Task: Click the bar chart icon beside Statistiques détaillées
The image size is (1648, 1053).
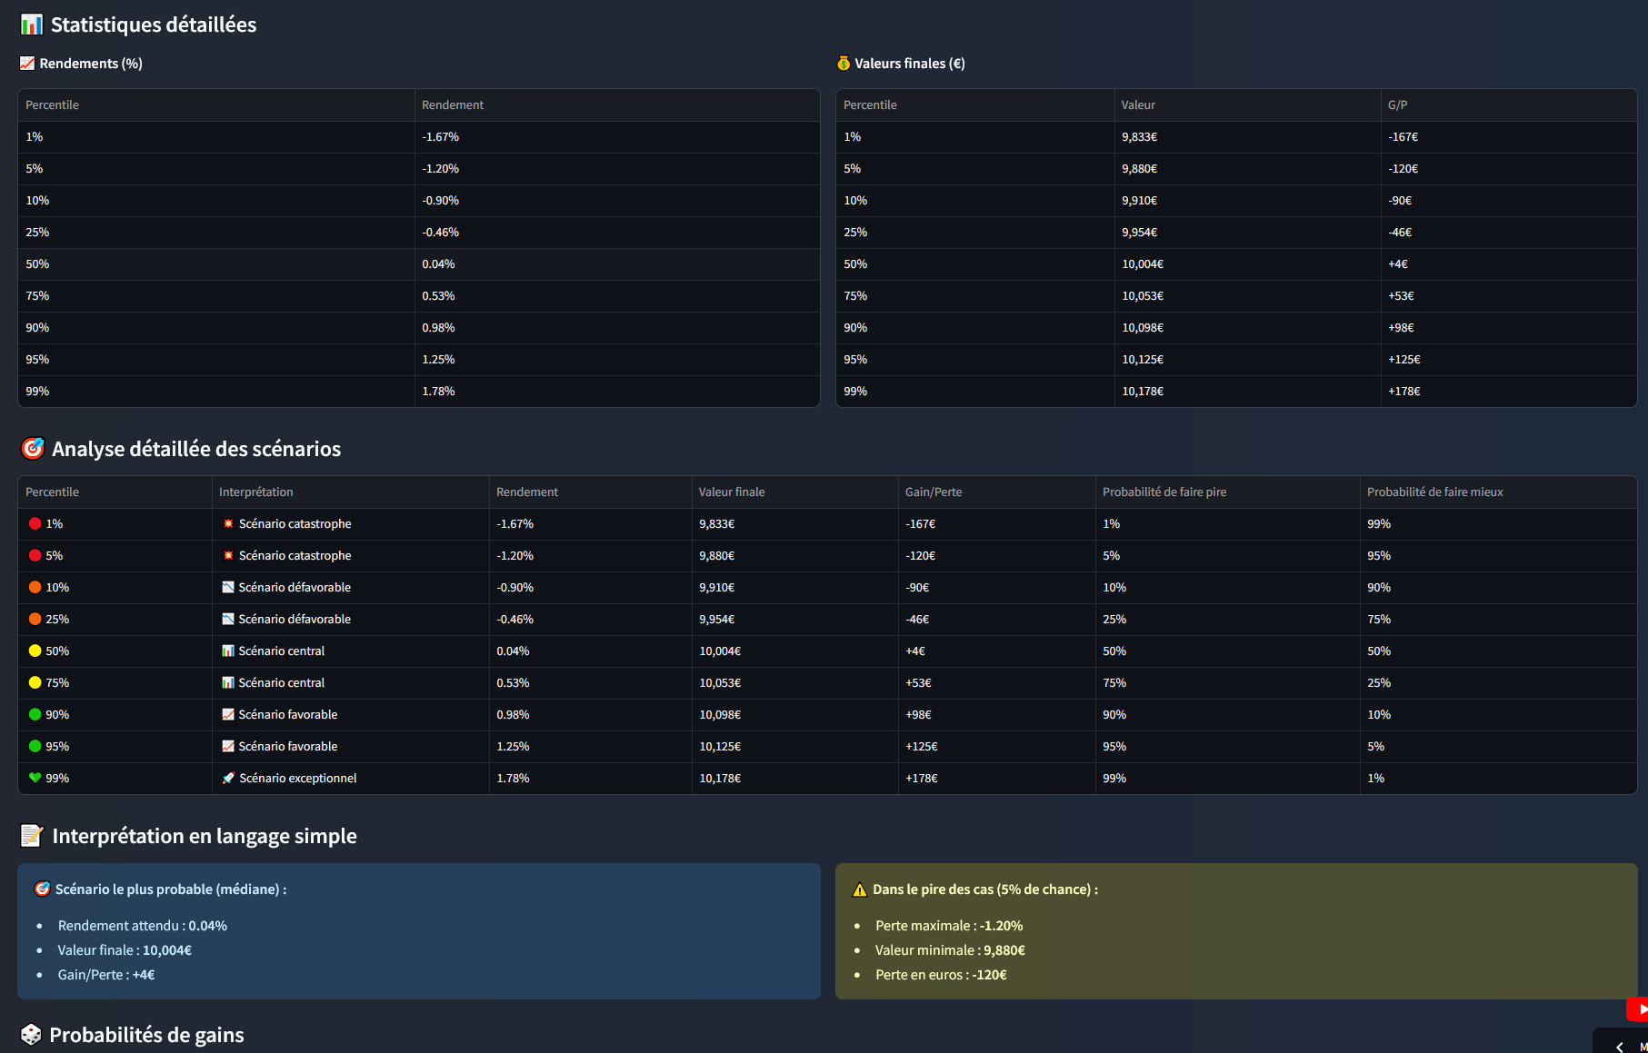Action: (x=32, y=25)
